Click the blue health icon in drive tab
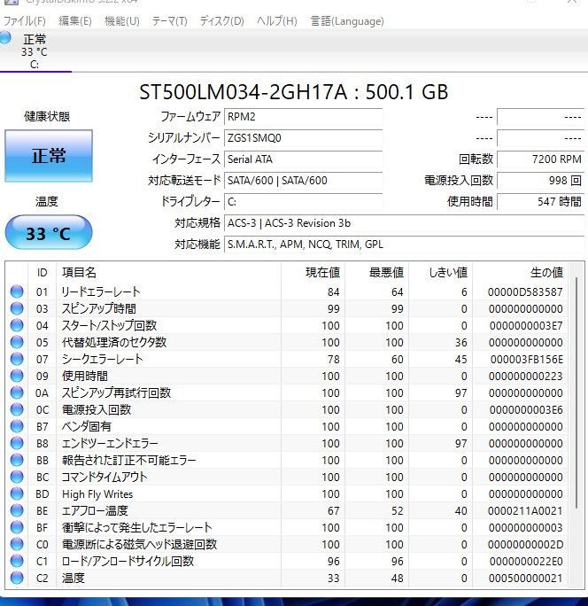The width and height of the screenshot is (588, 606). tap(5, 38)
